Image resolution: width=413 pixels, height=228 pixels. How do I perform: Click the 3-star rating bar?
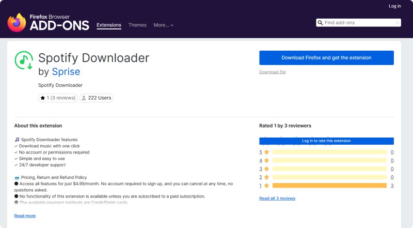(x=329, y=169)
